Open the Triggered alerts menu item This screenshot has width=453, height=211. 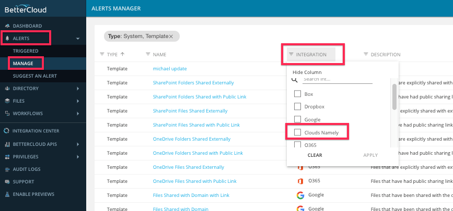pos(26,51)
